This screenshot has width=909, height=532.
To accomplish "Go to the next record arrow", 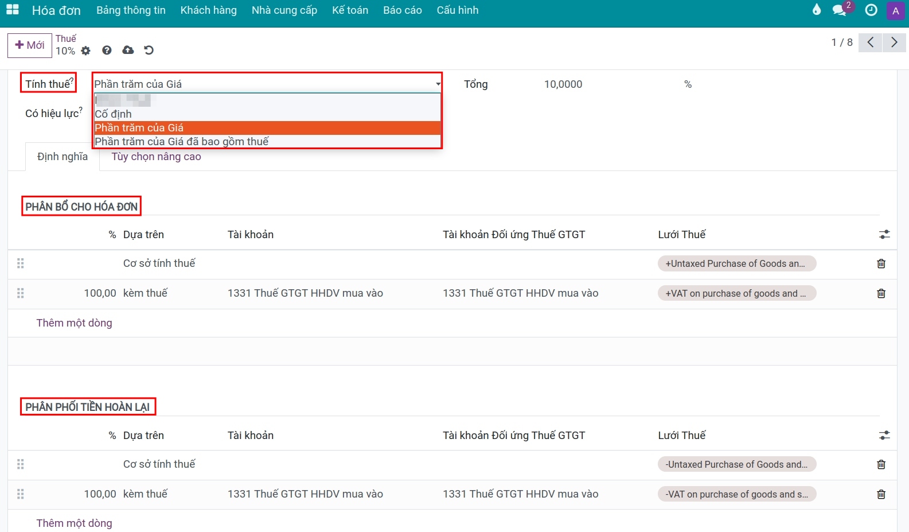I will [894, 42].
